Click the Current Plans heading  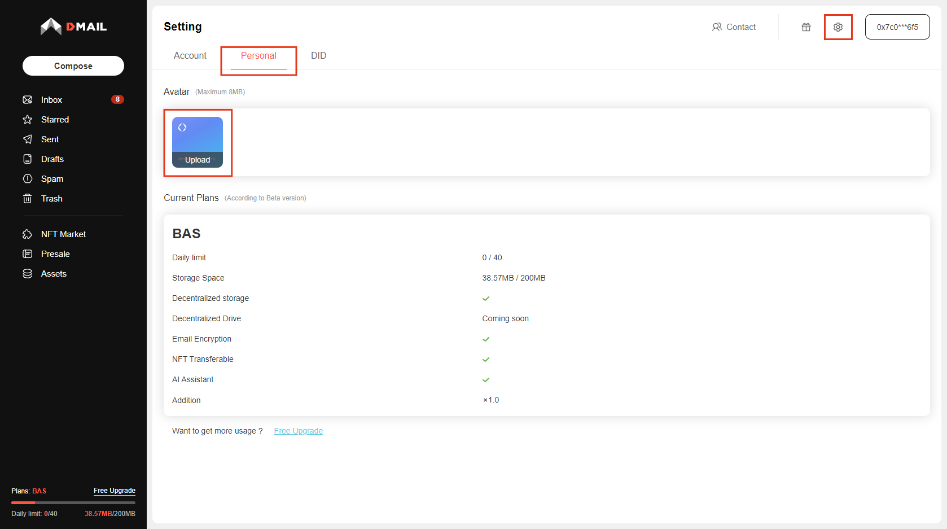pyautogui.click(x=191, y=198)
